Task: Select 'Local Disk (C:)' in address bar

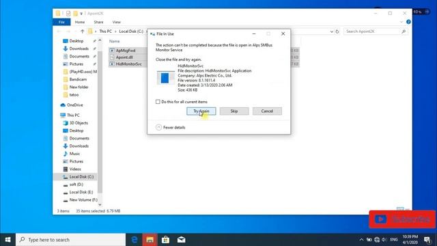Action: point(131,31)
